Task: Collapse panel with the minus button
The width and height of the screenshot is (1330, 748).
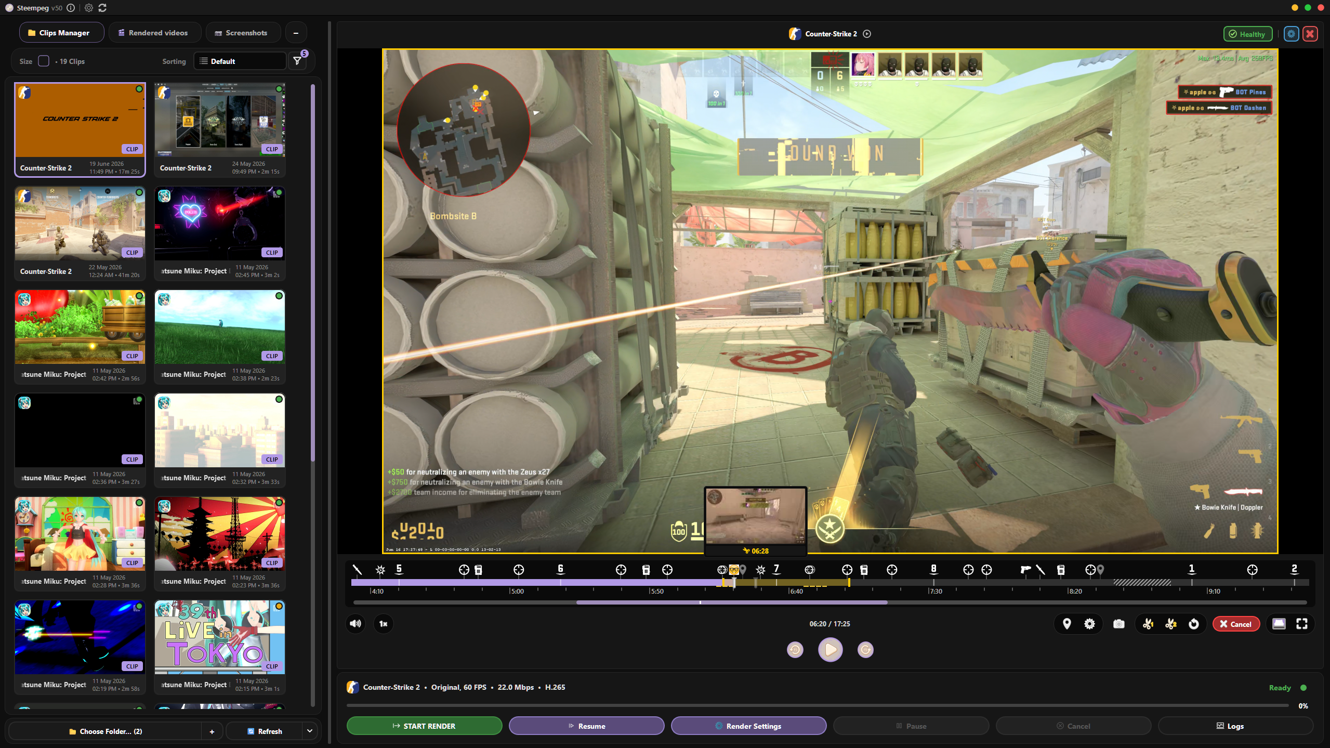Action: (296, 33)
